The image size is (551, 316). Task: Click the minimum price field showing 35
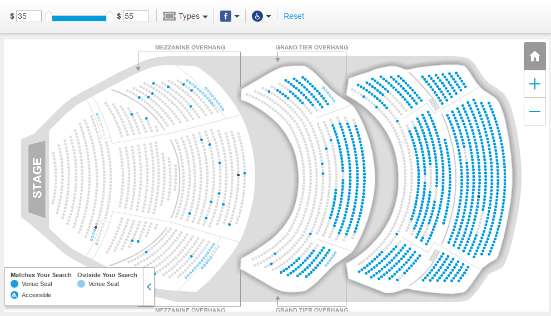(x=29, y=16)
